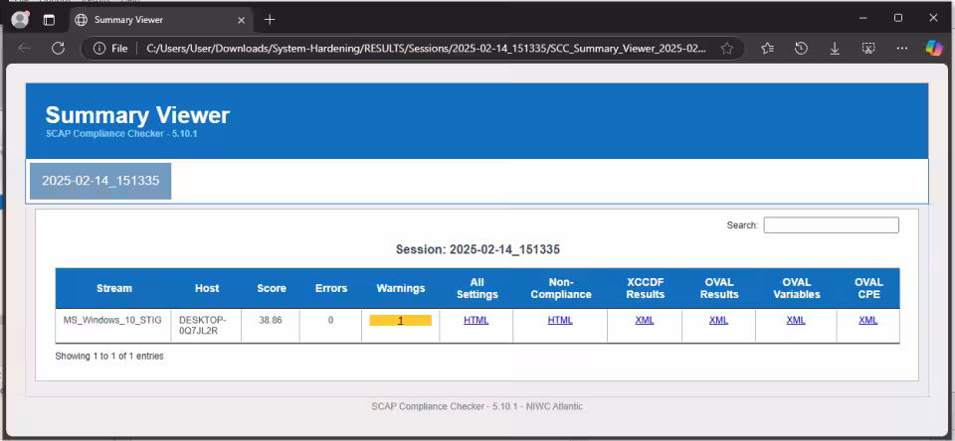Open All Settings HTML report link

point(476,320)
